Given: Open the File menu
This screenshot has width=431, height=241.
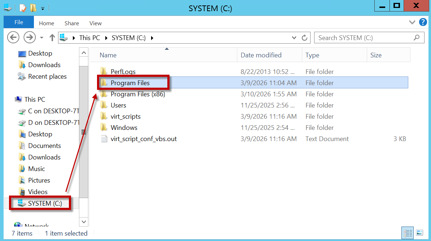Looking at the screenshot, I should click(19, 22).
